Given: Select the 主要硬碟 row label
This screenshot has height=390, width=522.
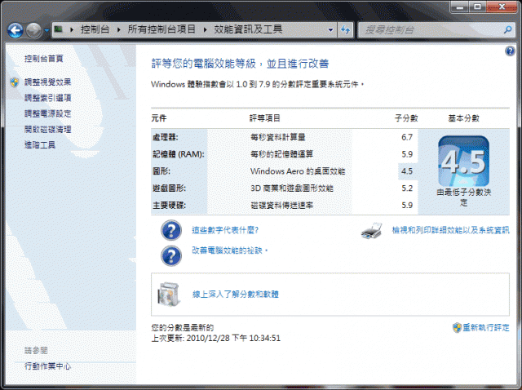Looking at the screenshot, I should (169, 206).
